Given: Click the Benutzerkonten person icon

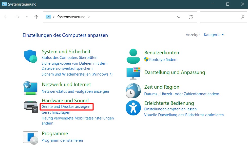Looking at the screenshot, I should 133,56.
